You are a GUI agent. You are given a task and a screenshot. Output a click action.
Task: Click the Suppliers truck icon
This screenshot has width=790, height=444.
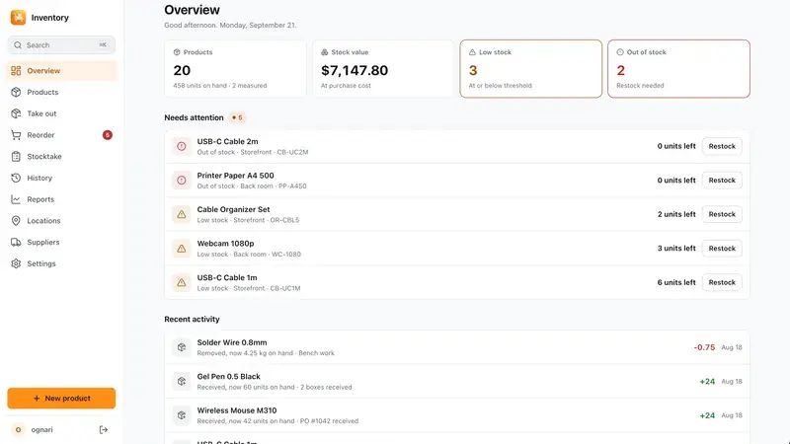16,242
